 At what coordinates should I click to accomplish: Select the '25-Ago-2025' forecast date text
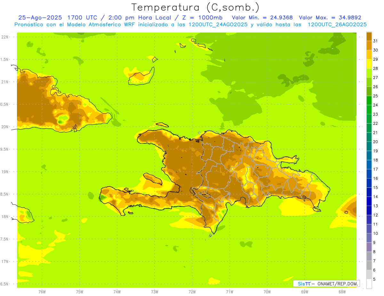40,18
